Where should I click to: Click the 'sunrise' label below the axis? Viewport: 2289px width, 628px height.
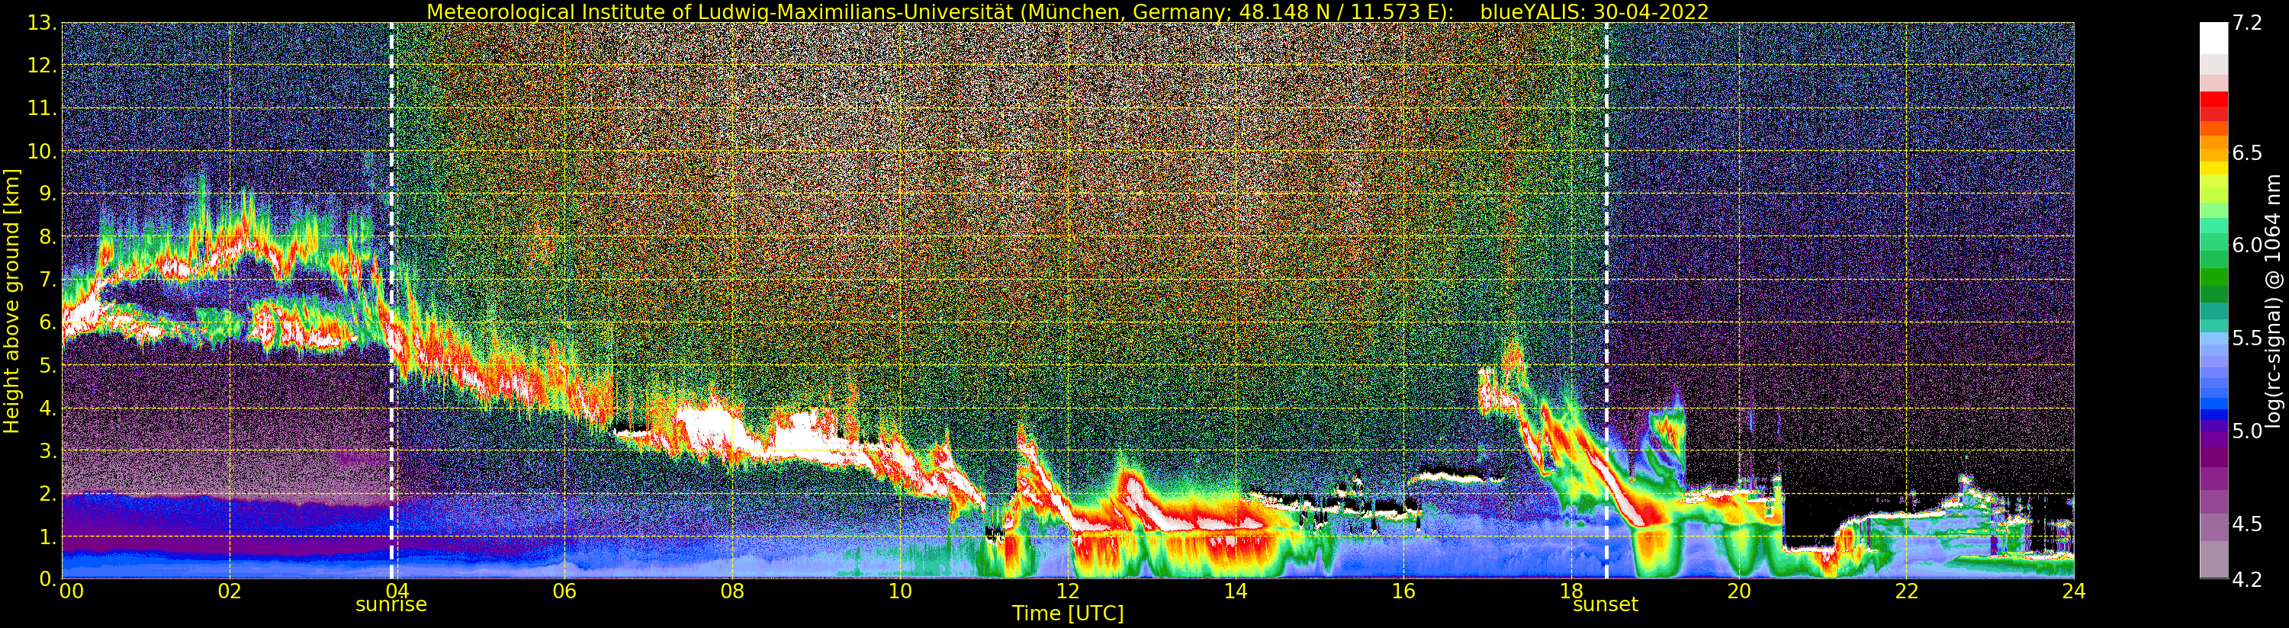391,605
